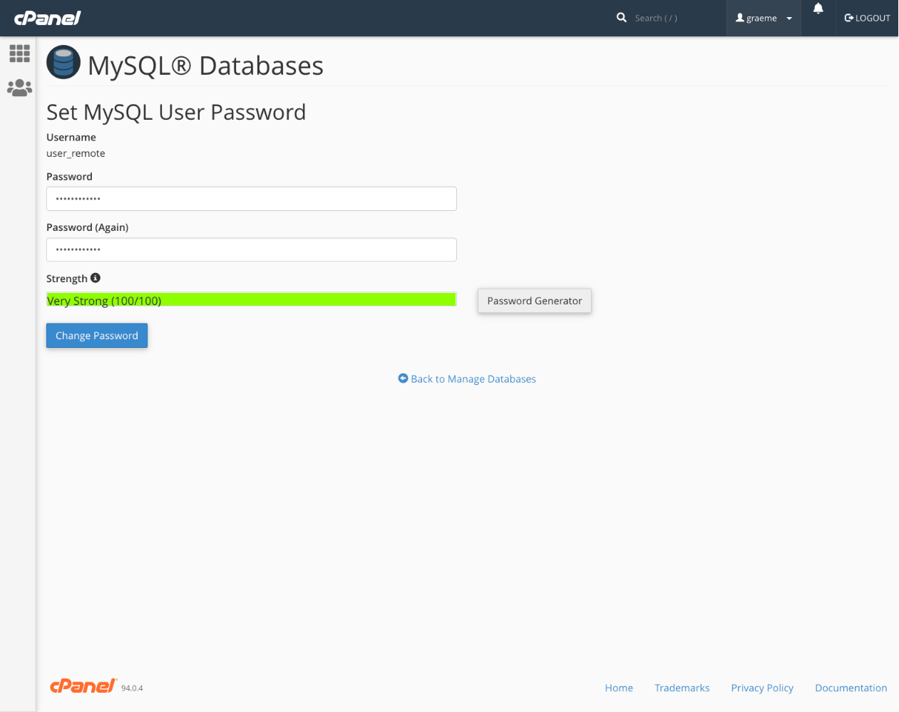Select the users icon in the left sidebar
The height and width of the screenshot is (712, 899).
[x=19, y=88]
